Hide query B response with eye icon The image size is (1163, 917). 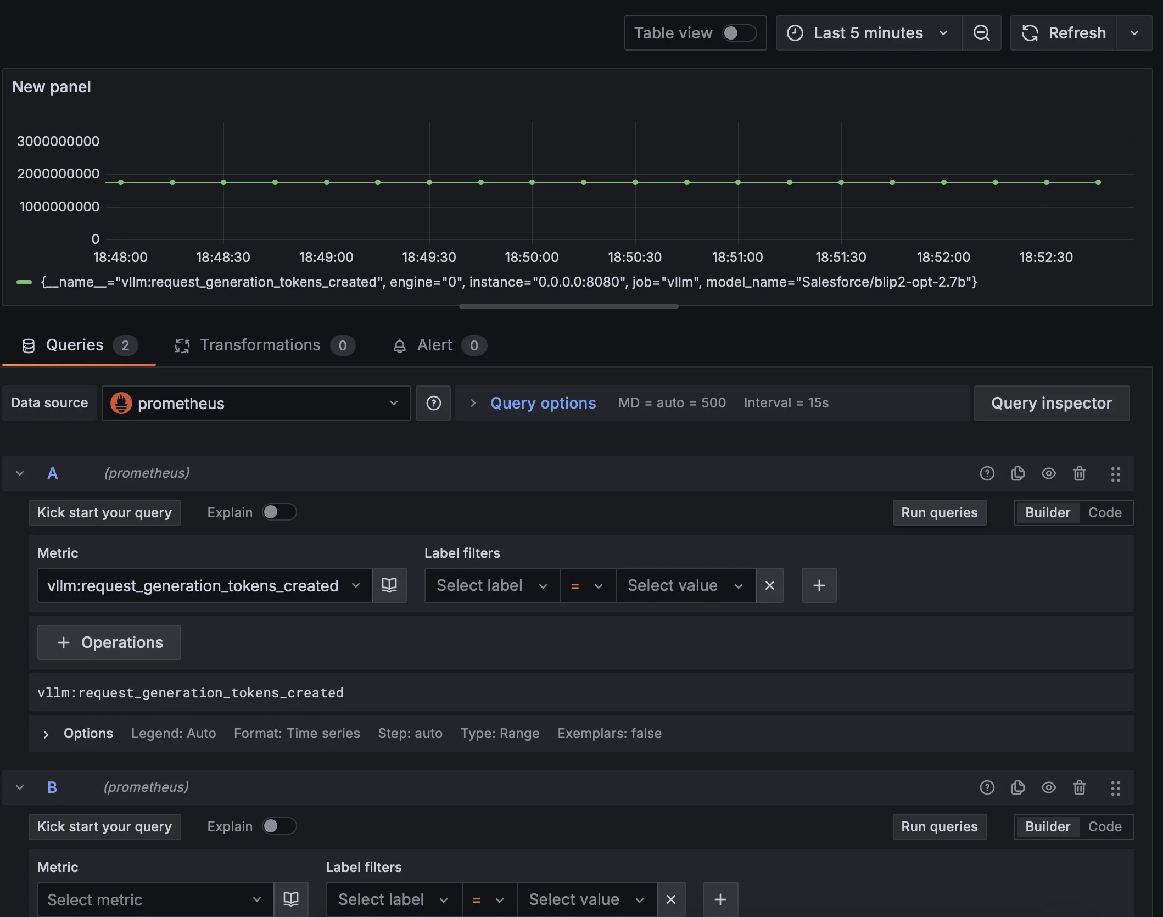(x=1048, y=788)
